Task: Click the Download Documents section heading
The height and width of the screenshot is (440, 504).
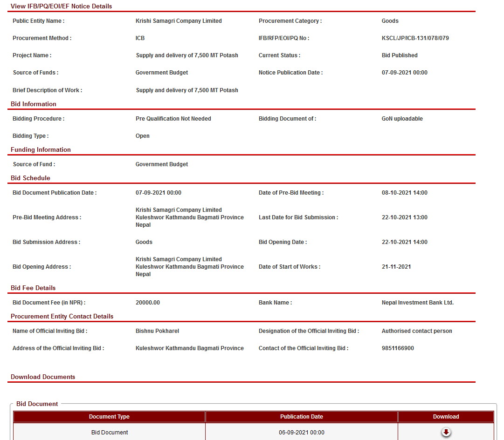Action: coord(43,377)
